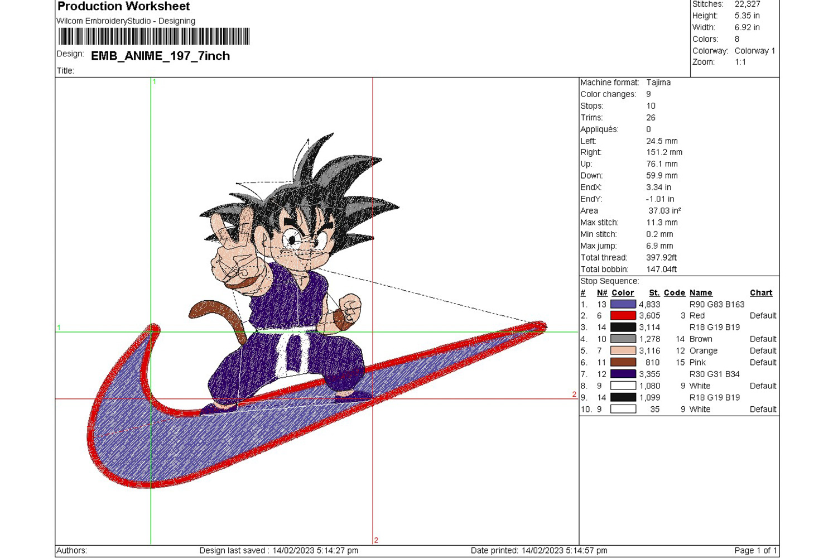
Task: Pick the gray swatch in stop 4
Action: pos(623,339)
